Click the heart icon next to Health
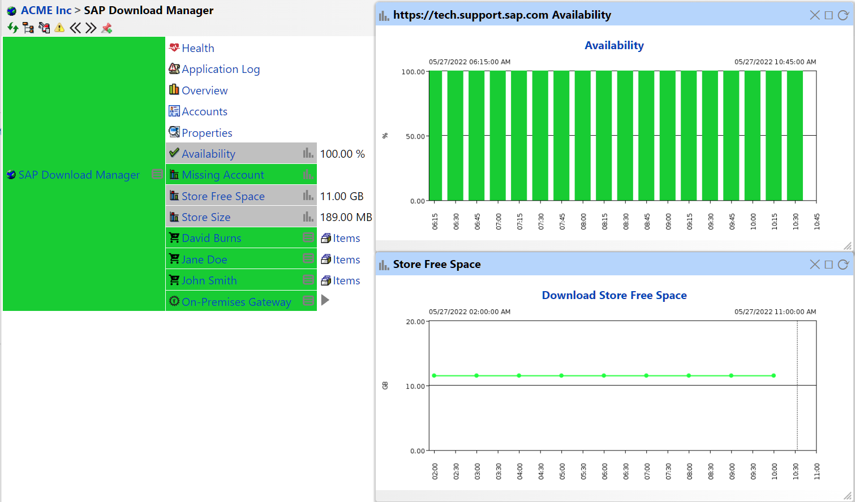Viewport: 855px width, 502px height. pyautogui.click(x=174, y=47)
